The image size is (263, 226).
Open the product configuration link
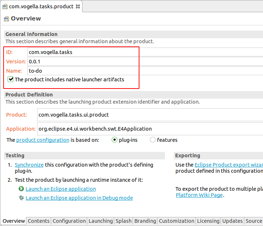[x=43, y=140]
